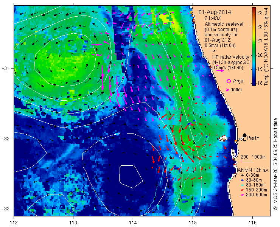
Task: Click the '(0.1m contours)' caption line
Action: (x=221, y=29)
